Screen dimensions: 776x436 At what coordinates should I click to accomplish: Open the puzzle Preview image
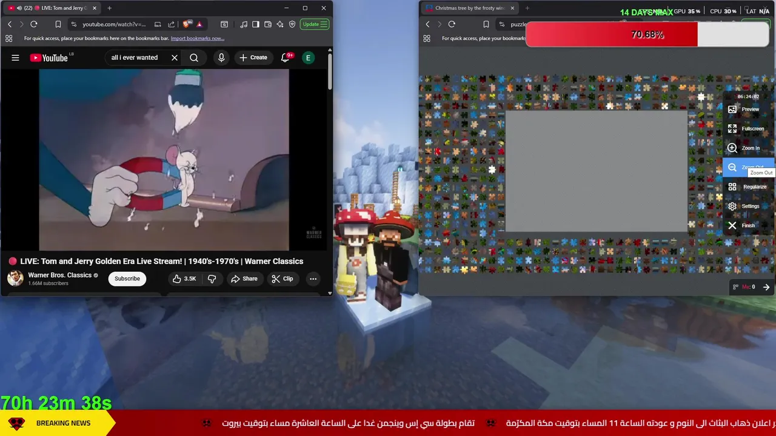pos(749,109)
